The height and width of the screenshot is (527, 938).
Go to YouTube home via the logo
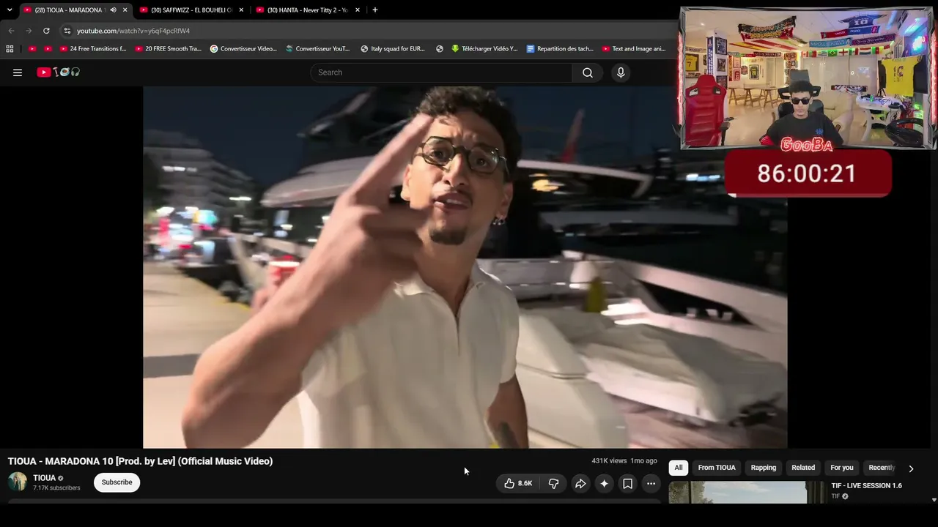59,72
